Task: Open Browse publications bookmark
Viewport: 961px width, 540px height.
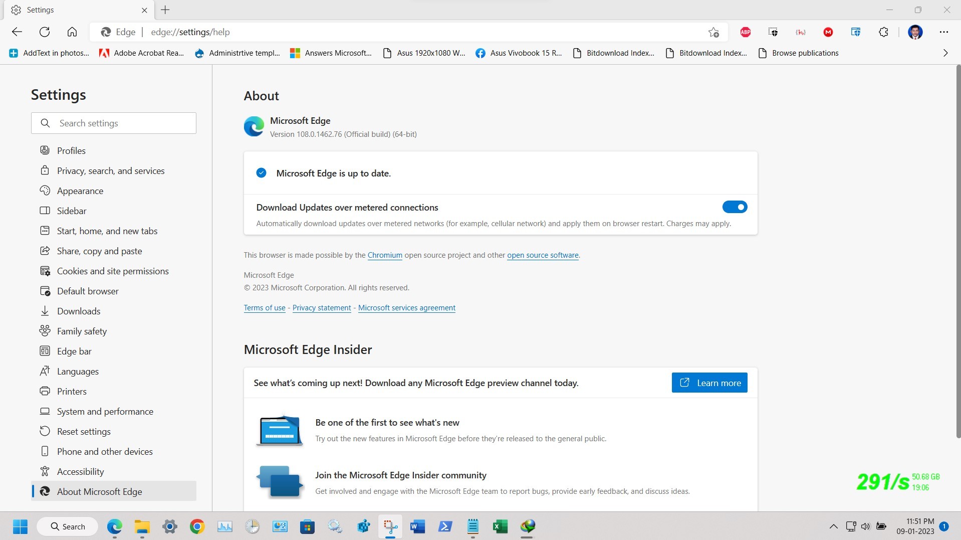Action: (x=799, y=53)
